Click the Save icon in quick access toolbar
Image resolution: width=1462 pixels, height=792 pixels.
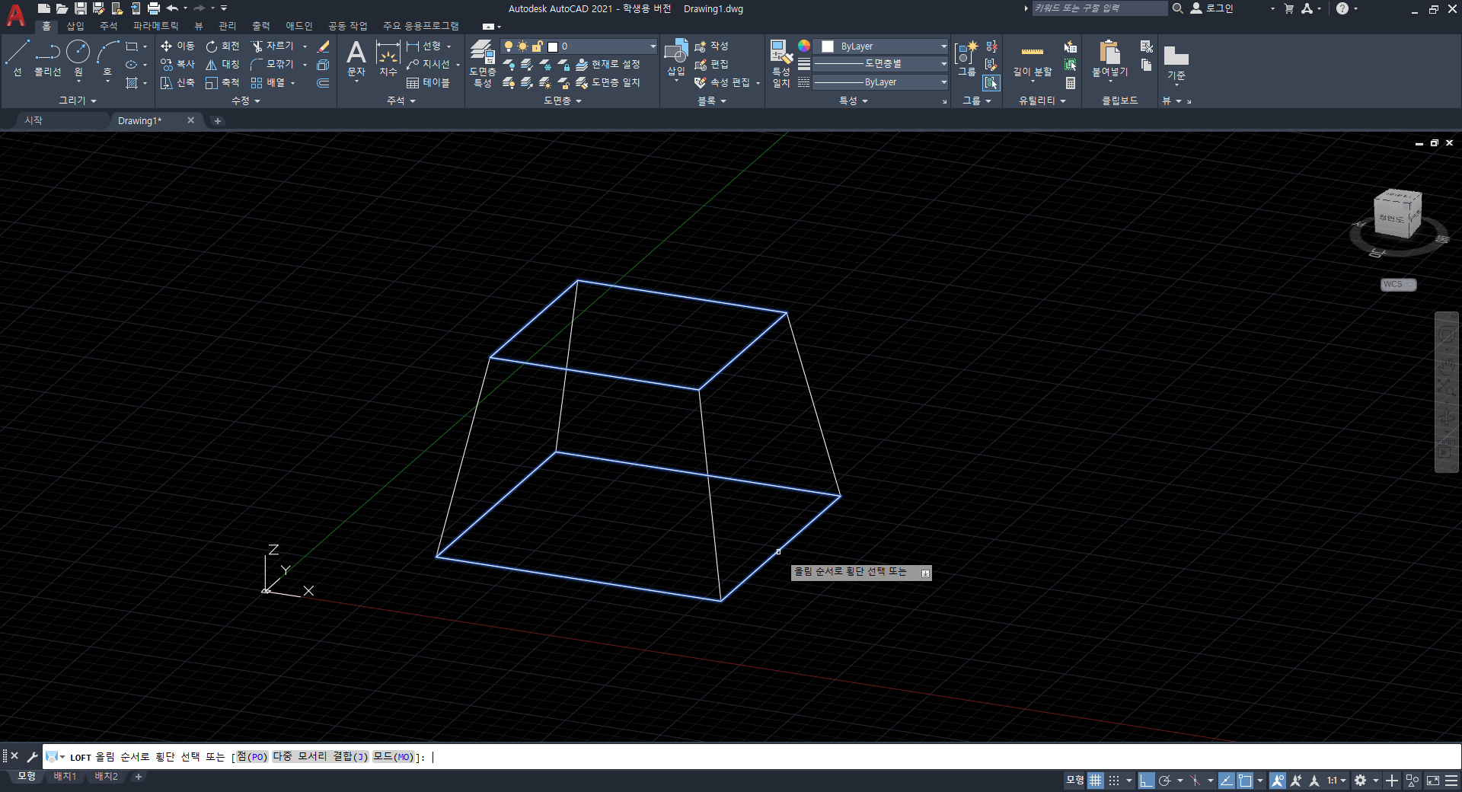tap(80, 8)
